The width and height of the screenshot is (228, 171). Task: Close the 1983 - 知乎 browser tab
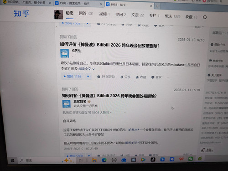(151, 6)
